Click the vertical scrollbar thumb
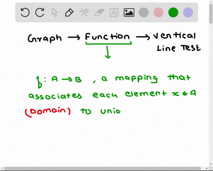 pos(211,14)
